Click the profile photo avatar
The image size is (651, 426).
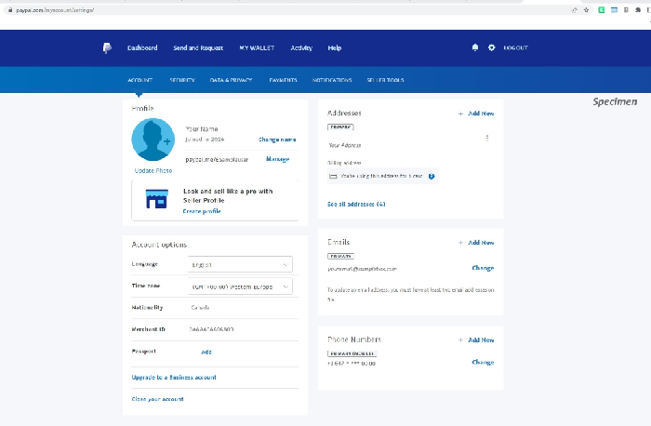pos(153,140)
